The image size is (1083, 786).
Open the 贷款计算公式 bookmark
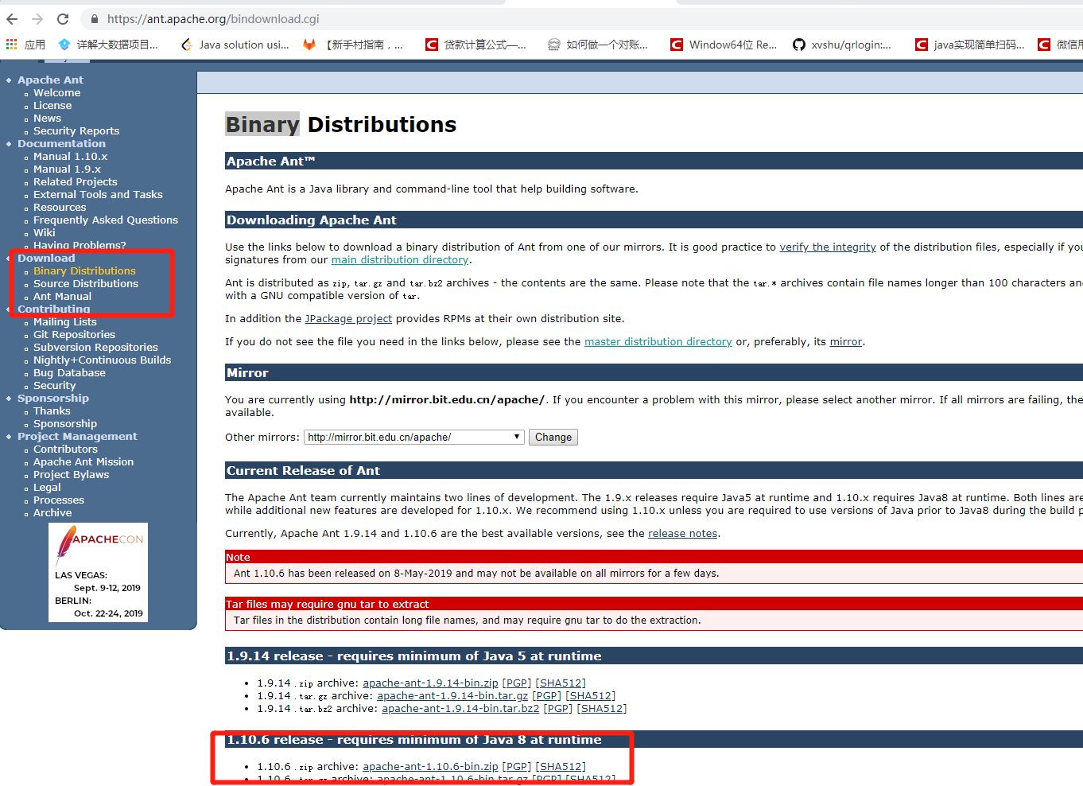476,45
